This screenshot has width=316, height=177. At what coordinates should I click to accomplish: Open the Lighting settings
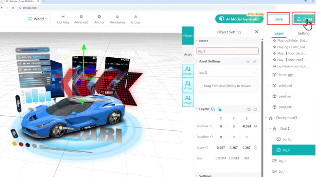pos(63,19)
